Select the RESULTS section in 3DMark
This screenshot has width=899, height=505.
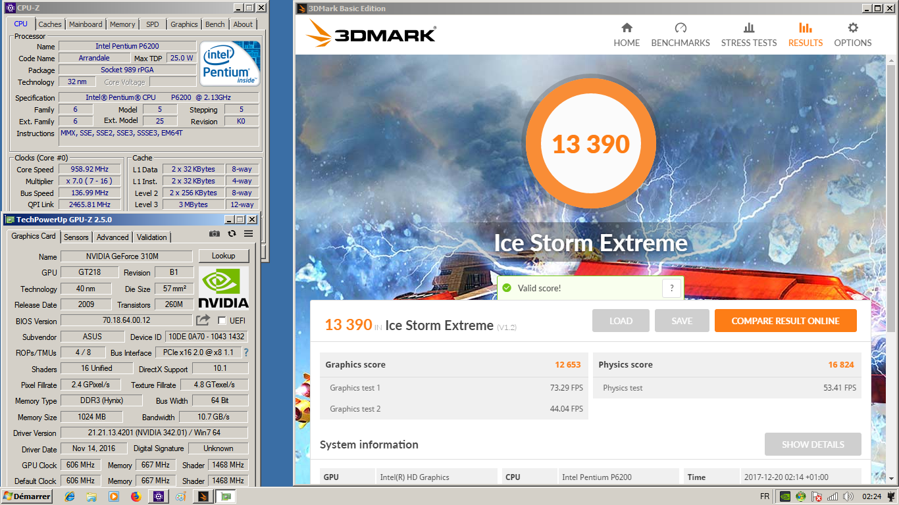(x=806, y=35)
